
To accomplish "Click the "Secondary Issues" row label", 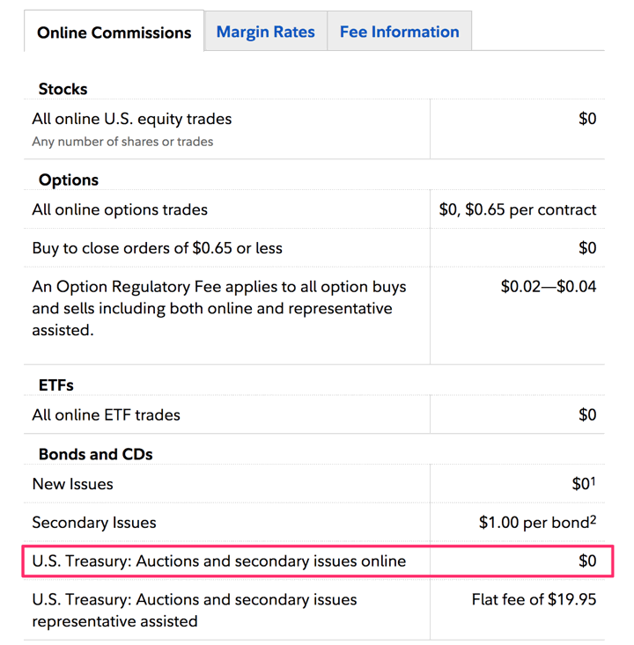I will (93, 523).
